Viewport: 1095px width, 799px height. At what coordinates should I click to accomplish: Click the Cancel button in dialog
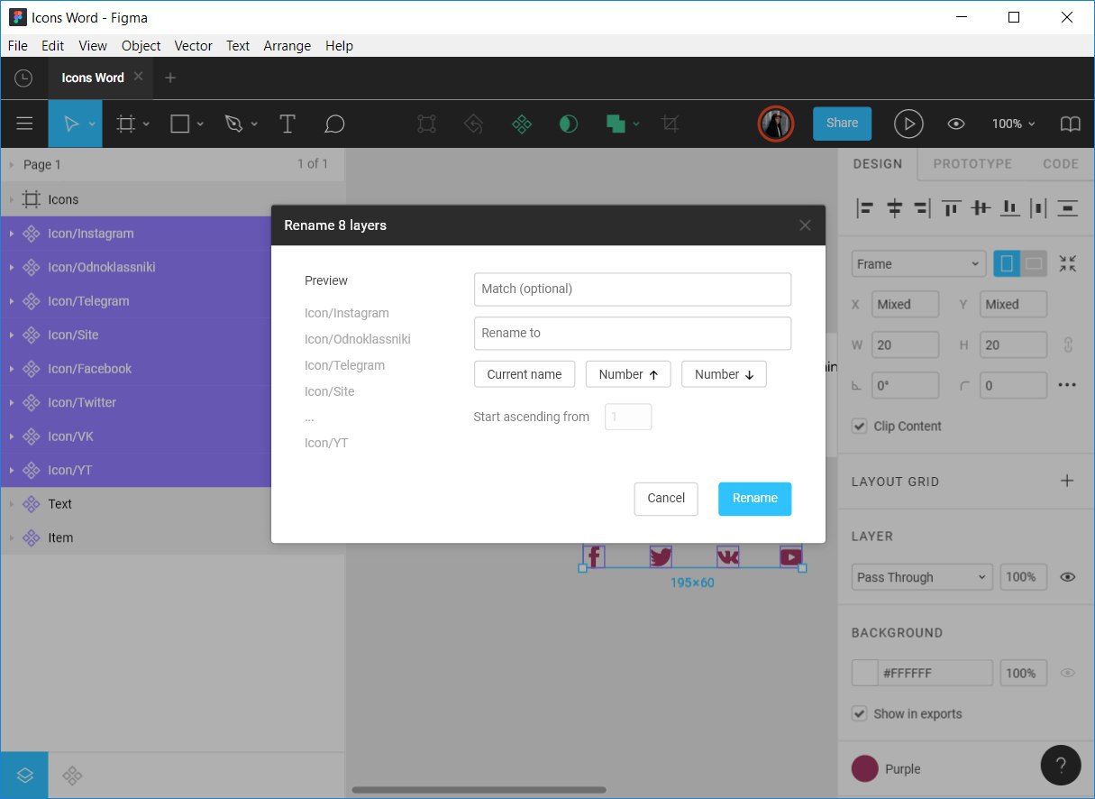tap(666, 499)
